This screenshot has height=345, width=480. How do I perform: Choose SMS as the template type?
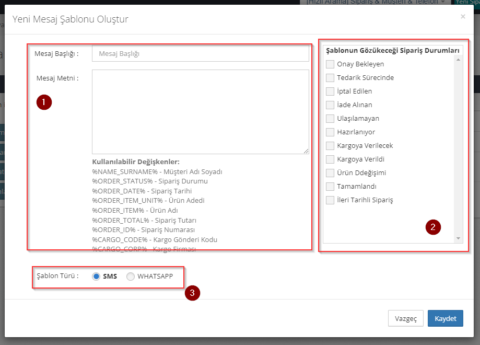(x=96, y=277)
